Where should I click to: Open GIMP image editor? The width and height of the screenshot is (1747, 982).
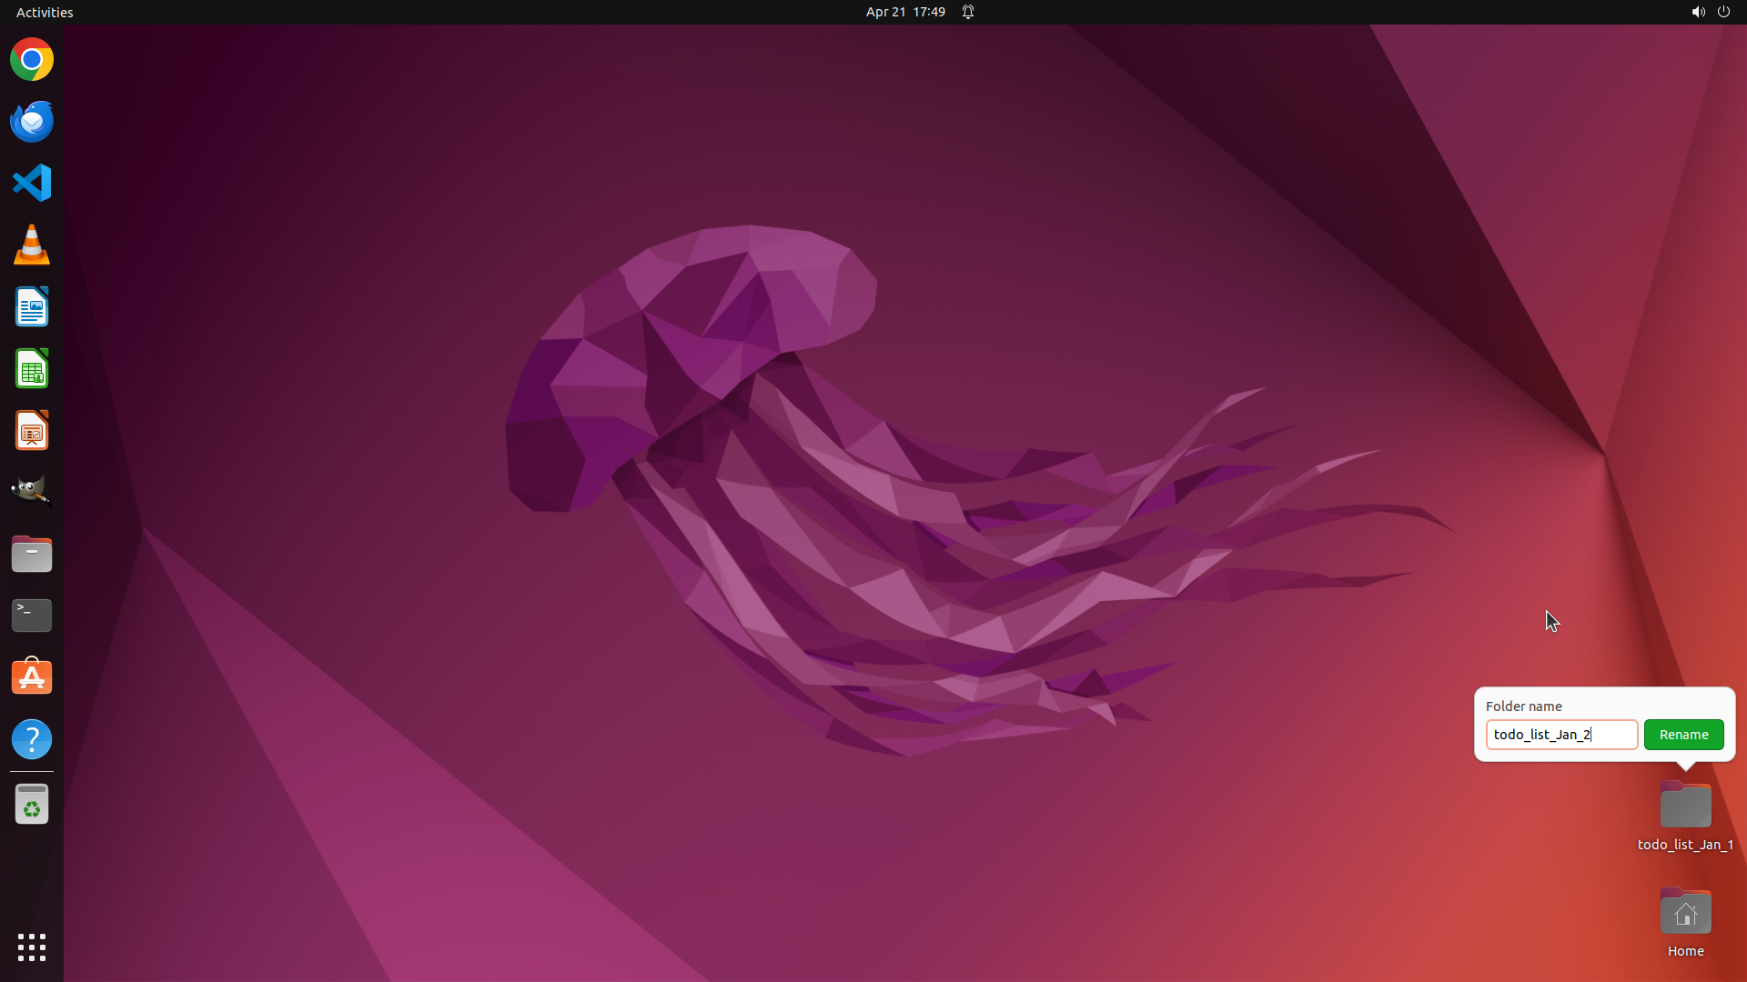tap(32, 491)
